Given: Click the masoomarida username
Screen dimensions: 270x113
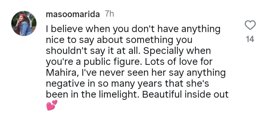Looking at the screenshot, I should 73,14.
